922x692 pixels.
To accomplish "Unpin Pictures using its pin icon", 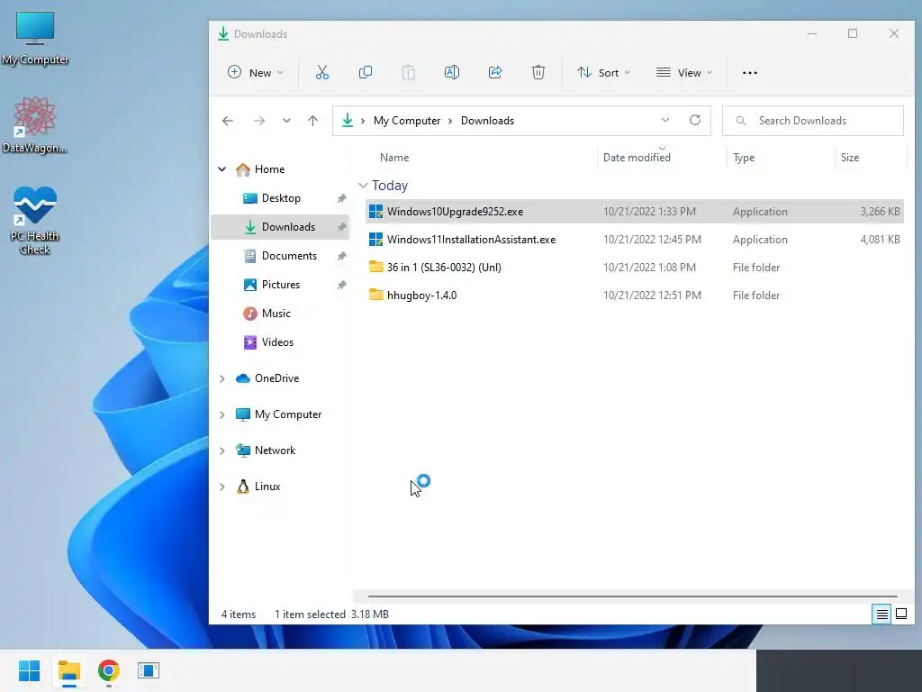I will click(341, 285).
